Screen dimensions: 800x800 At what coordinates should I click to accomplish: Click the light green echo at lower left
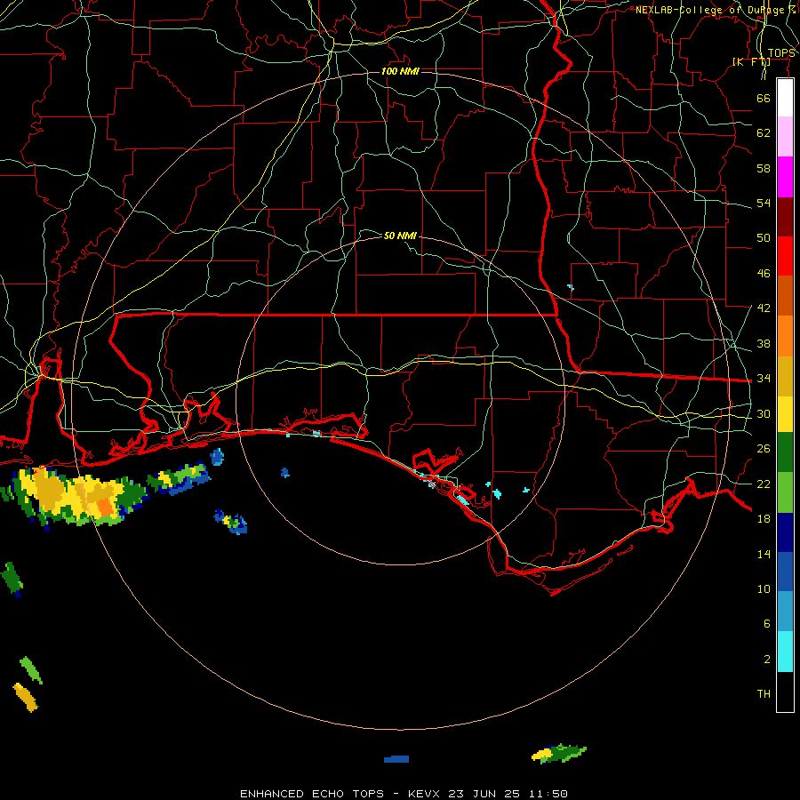click(x=31, y=670)
